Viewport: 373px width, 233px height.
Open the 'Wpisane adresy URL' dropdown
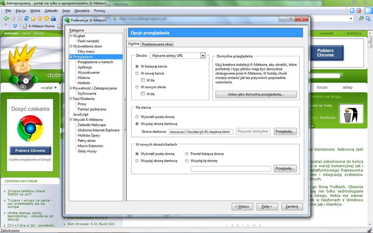(177, 56)
